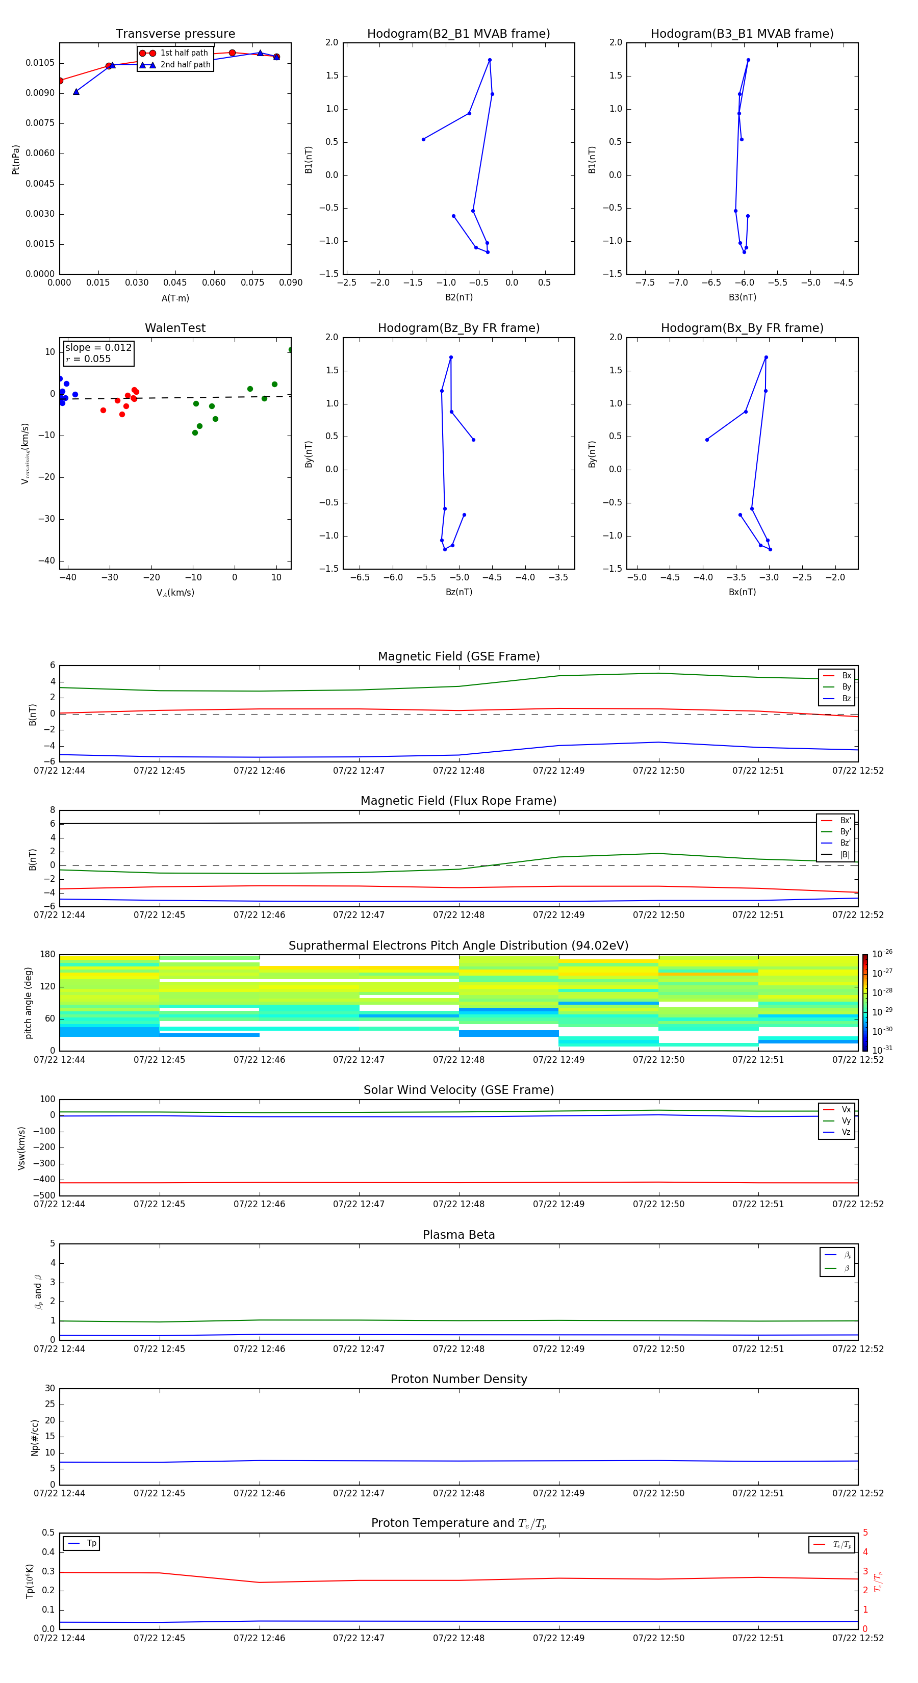
Task: Select "Vz" in the solar wind legend
Action: [x=837, y=1132]
